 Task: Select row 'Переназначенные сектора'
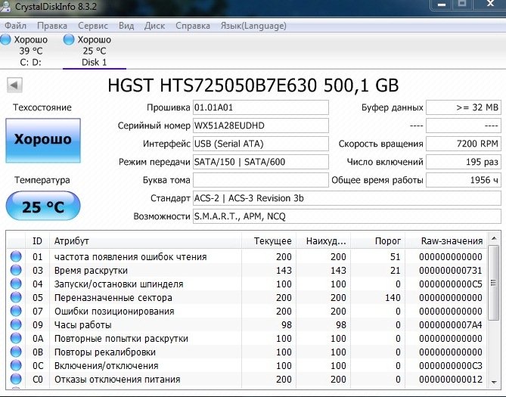[247, 298]
